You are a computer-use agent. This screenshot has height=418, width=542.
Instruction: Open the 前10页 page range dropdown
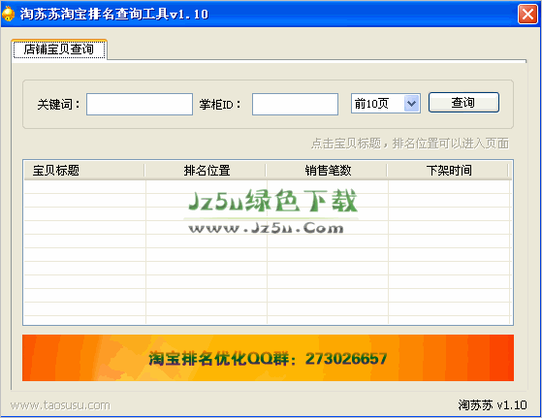click(x=386, y=104)
